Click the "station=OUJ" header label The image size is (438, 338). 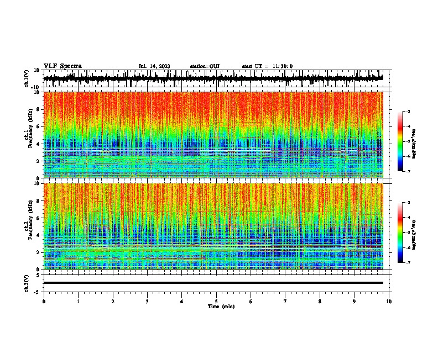coord(205,66)
